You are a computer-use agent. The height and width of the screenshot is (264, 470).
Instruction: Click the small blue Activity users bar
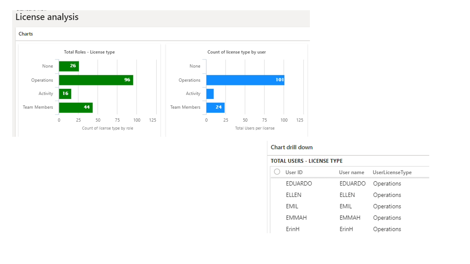[210, 93]
